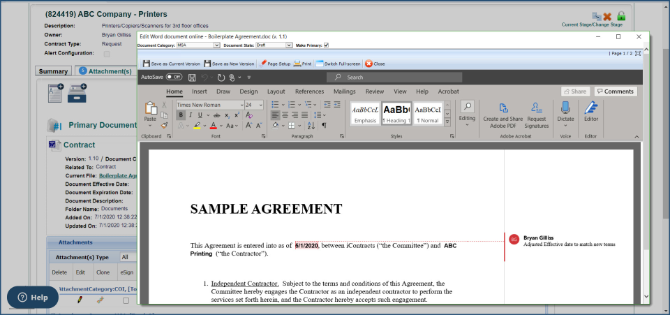Image resolution: width=670 pixels, height=315 pixels.
Task: Select the Normal style thumbnail
Action: (428, 113)
